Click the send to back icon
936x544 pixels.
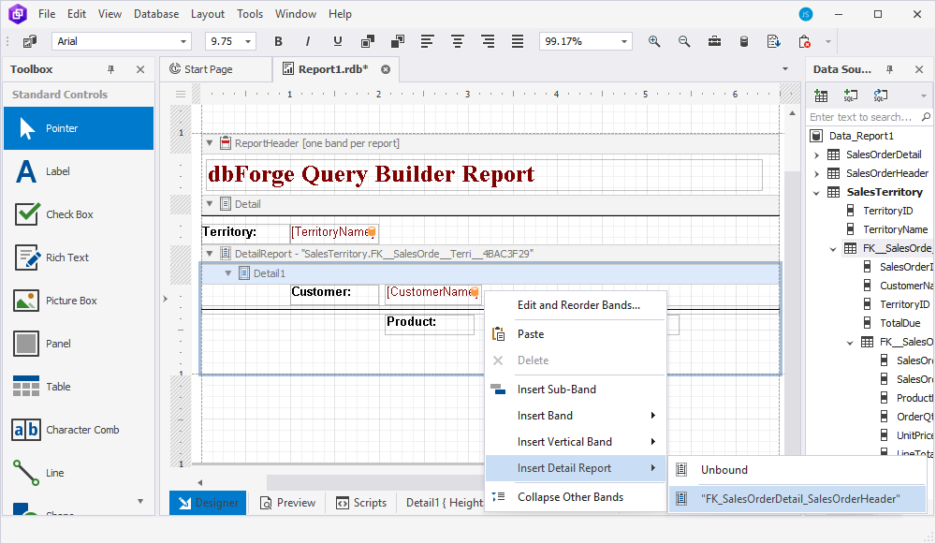coord(398,41)
